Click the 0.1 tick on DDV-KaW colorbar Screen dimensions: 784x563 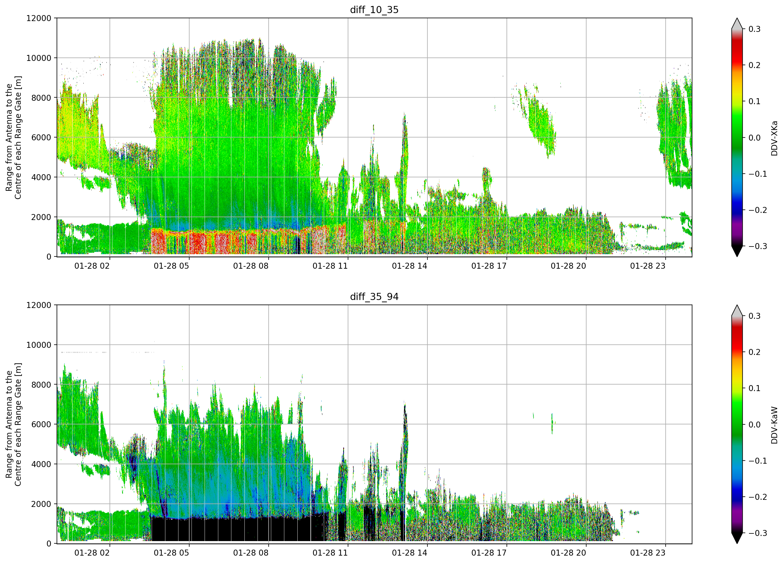point(754,388)
